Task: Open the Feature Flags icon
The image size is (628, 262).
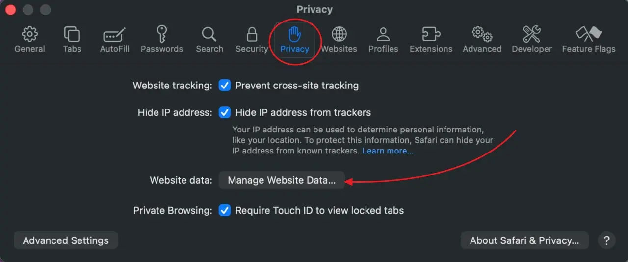Action: [x=588, y=35]
